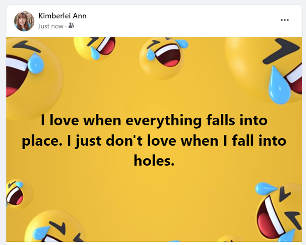Image resolution: width=306 pixels, height=245 pixels.
Task: Click Kimberlei Ann's profile picture
Action: point(24,21)
